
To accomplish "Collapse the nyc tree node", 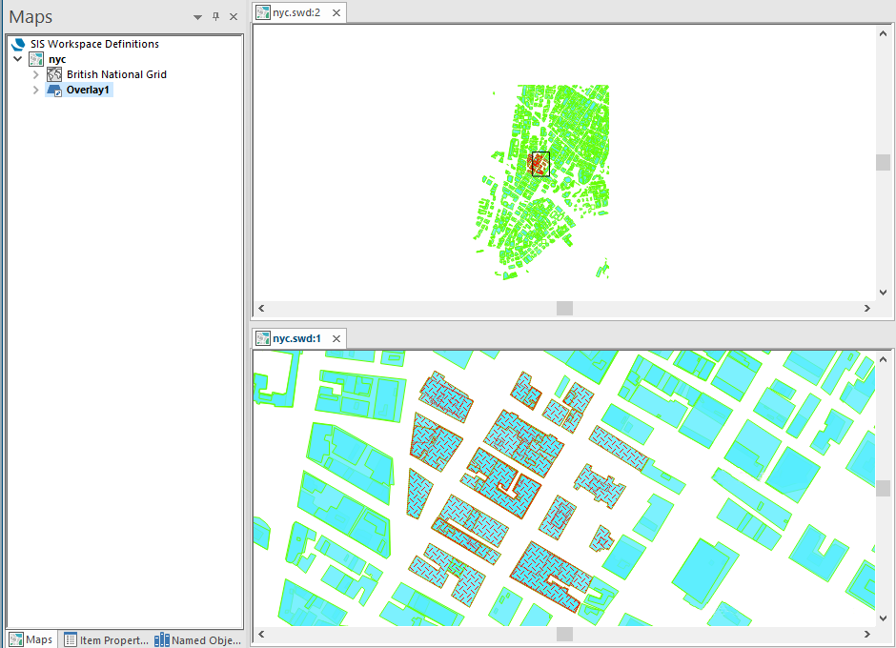I will (18, 59).
